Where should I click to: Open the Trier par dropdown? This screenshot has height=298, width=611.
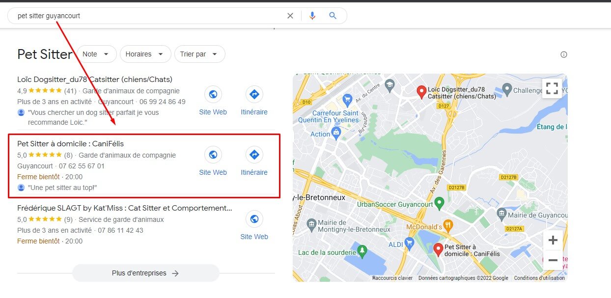point(200,54)
